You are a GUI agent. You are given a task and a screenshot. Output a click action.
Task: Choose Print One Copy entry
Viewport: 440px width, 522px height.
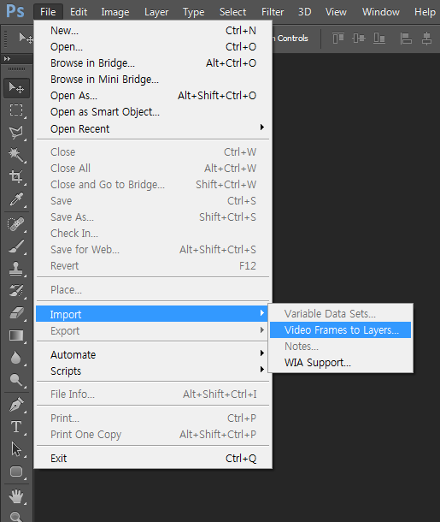[153, 435]
